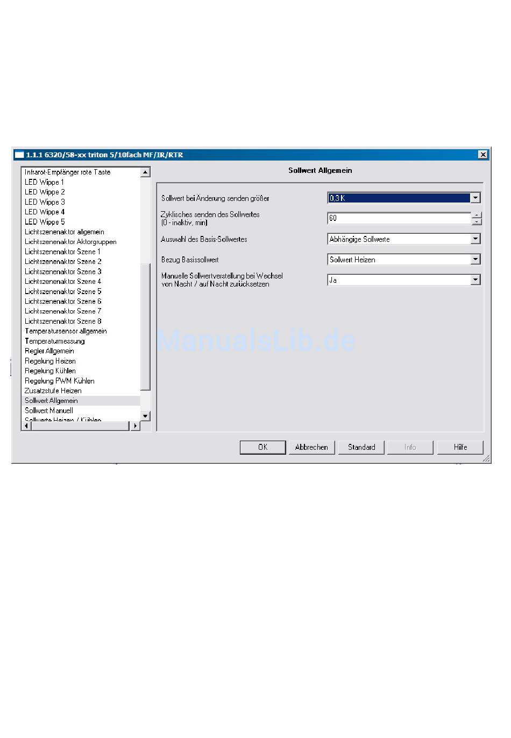
Task: Select 'LED Wippe 5' entry
Action: 45,222
